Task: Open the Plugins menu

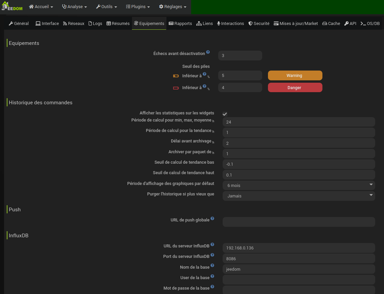Action: (x=138, y=7)
